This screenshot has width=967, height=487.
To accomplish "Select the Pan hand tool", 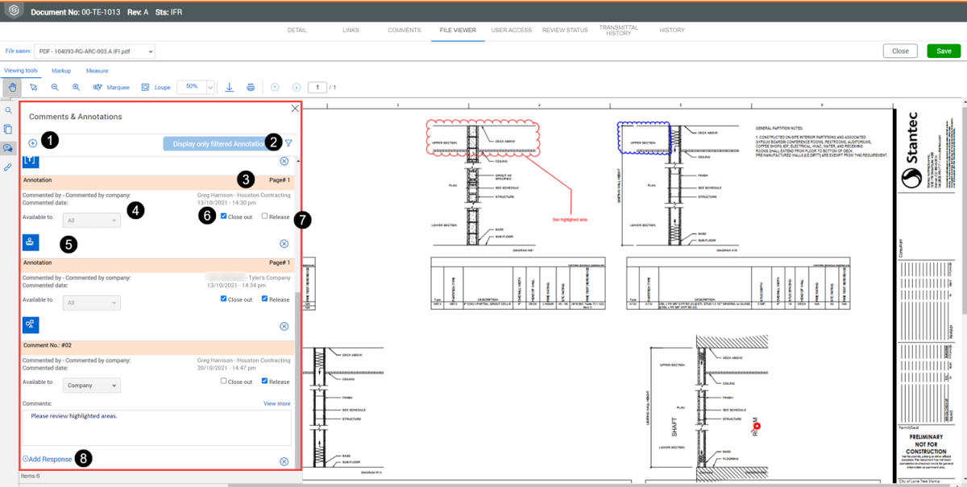I will click(12, 87).
